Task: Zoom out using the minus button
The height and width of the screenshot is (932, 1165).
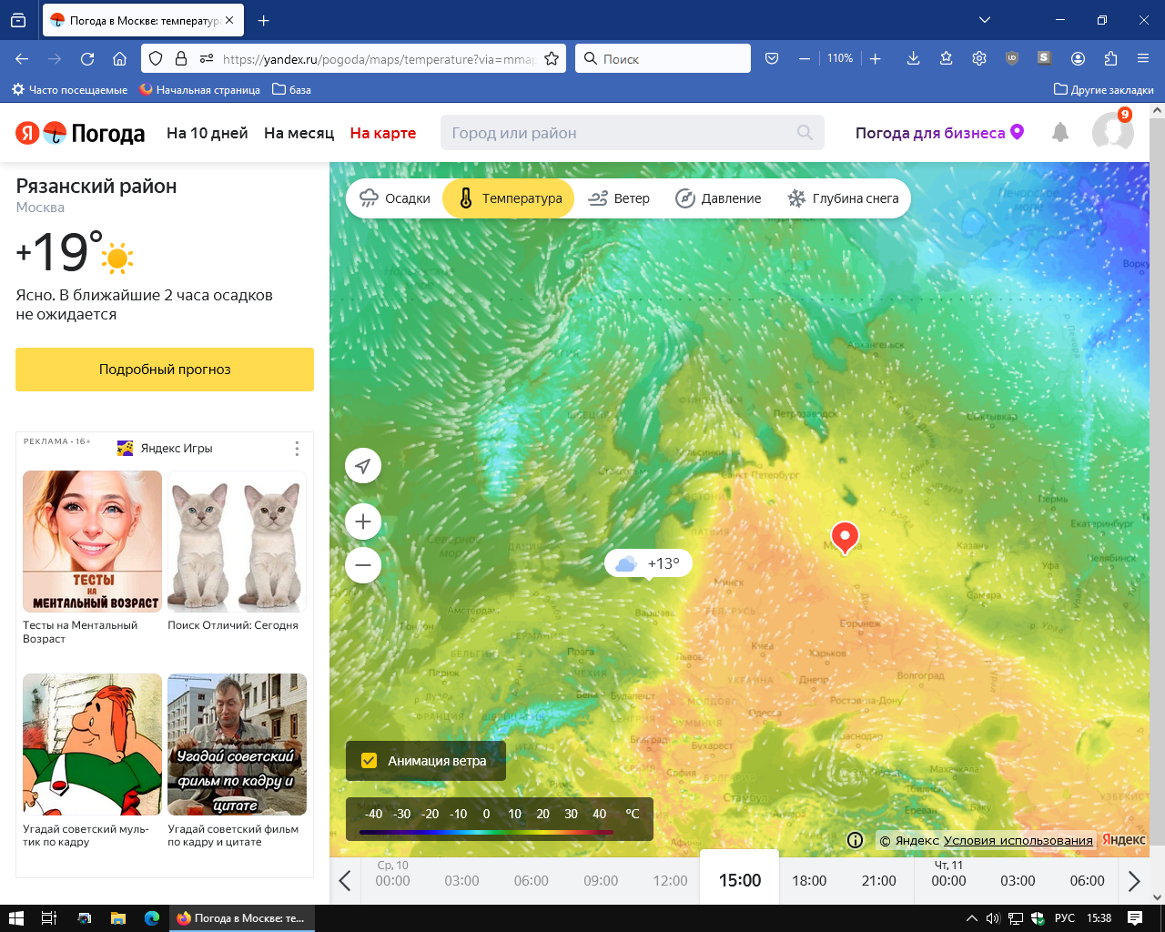Action: [x=362, y=565]
